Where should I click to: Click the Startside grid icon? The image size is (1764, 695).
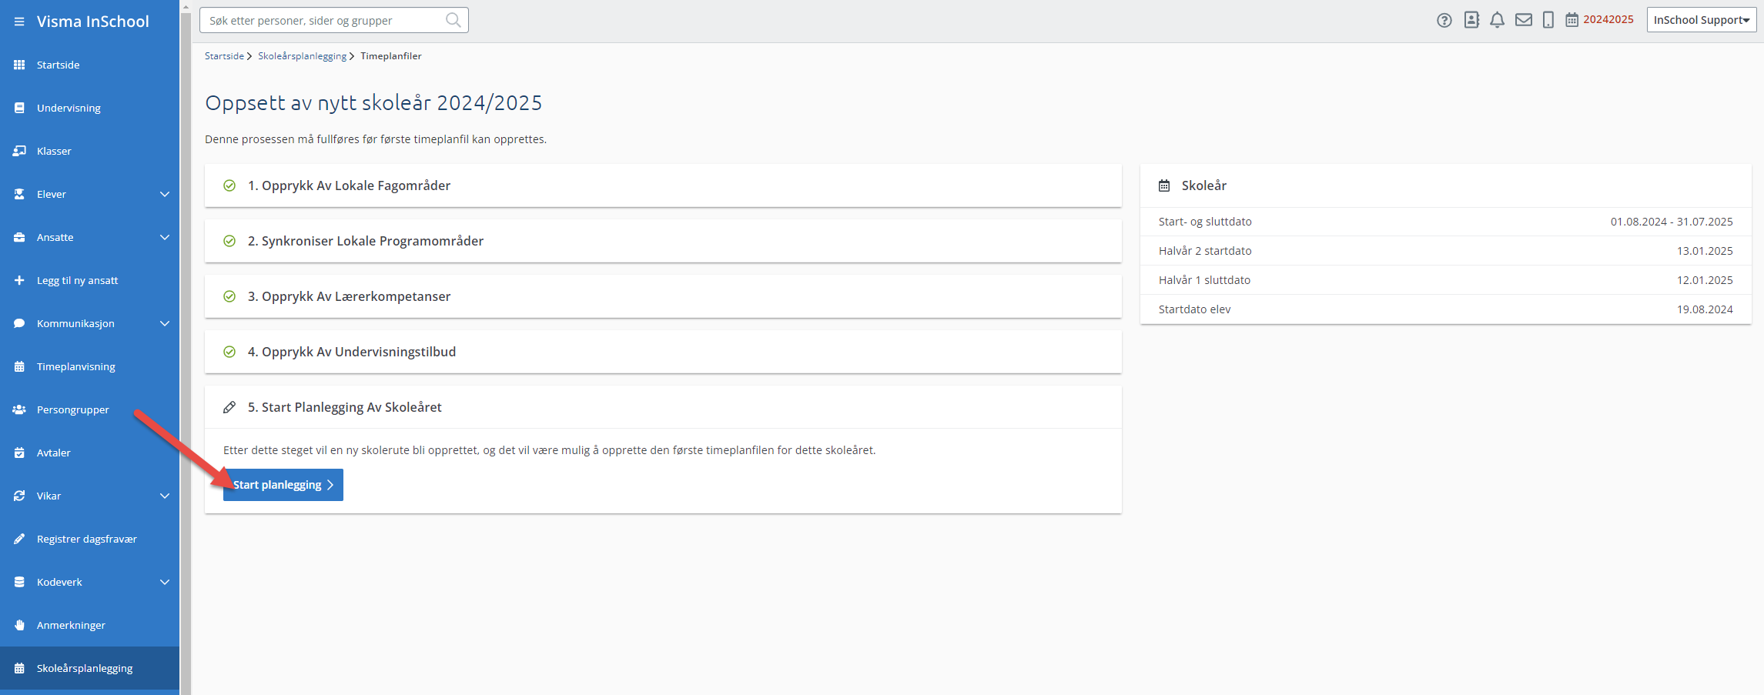[19, 65]
